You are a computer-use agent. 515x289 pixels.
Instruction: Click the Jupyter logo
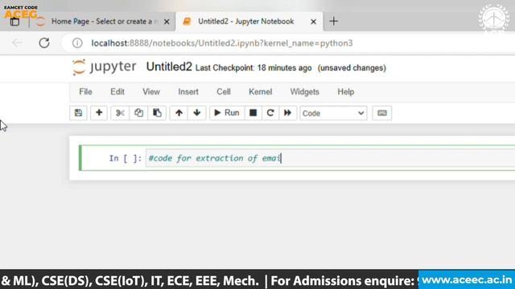click(x=104, y=67)
